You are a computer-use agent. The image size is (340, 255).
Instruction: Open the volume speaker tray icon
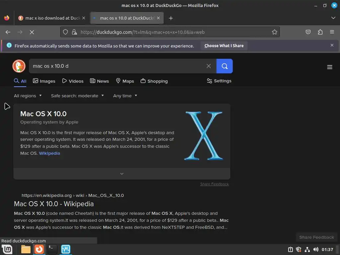click(316, 250)
